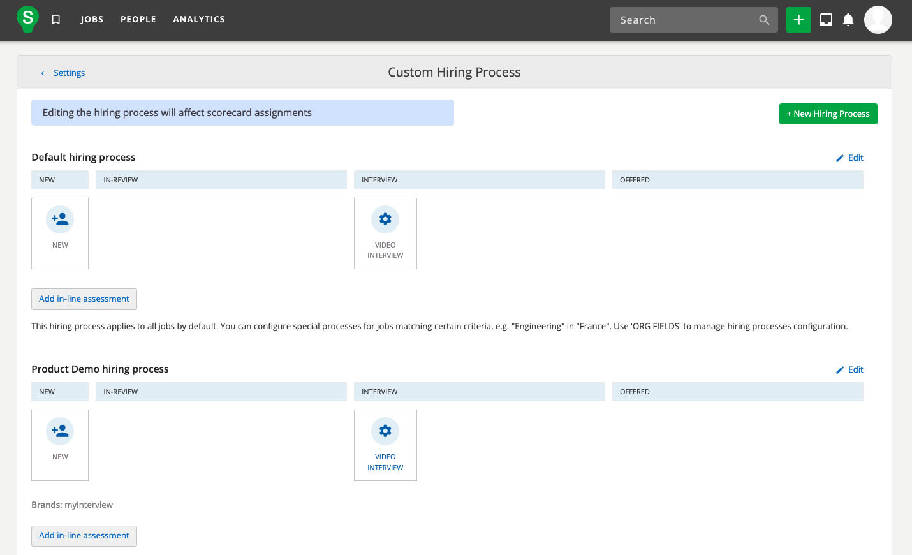Open the Jobs menu

click(92, 20)
